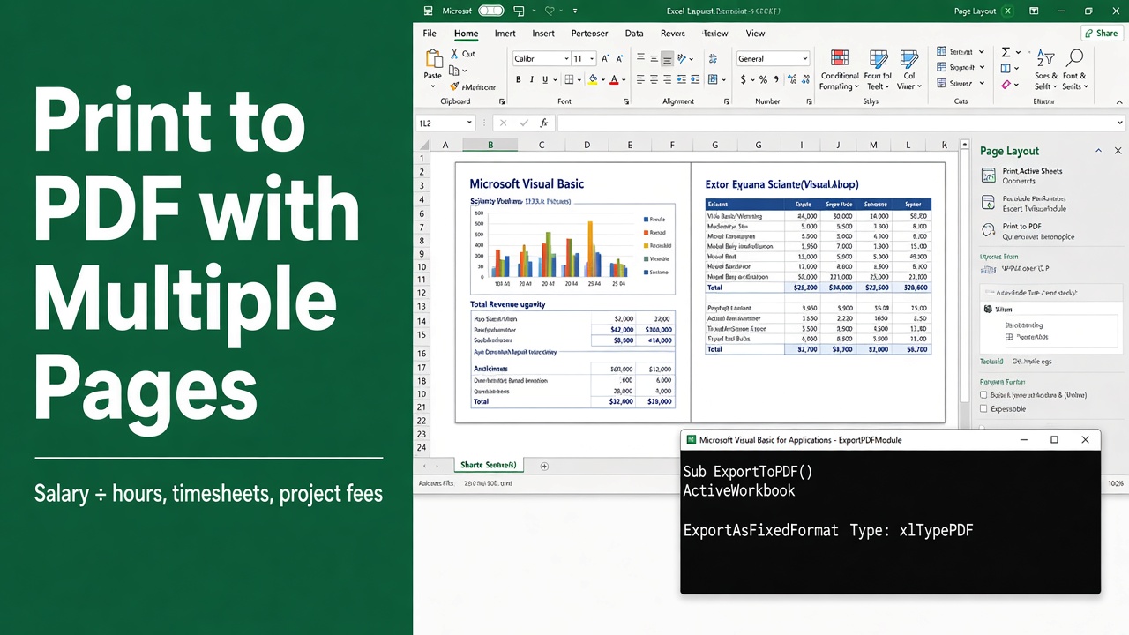Open the Fill Color dropdown arrow
1129x635 pixels.
point(604,79)
